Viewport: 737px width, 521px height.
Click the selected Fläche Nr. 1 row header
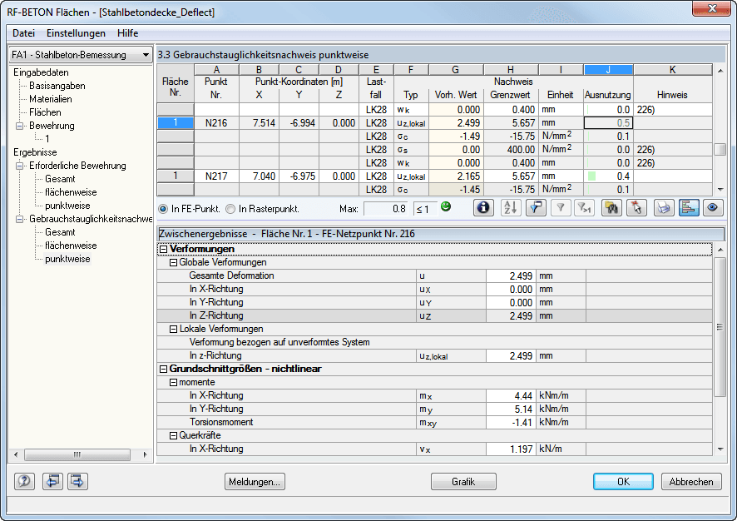[176, 122]
